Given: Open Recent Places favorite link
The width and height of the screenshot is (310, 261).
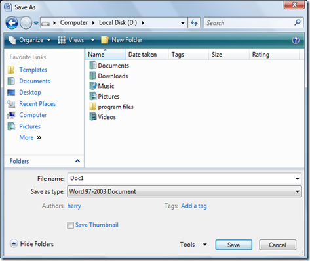Looking at the screenshot, I should (x=37, y=104).
